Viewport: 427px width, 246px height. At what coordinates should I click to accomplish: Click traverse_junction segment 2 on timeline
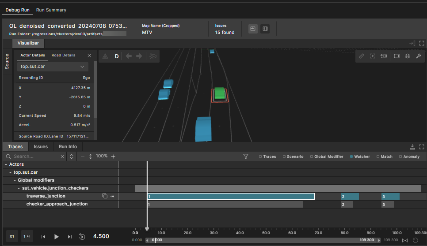tap(350, 196)
